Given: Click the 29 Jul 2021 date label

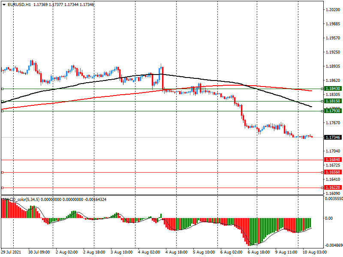Looking at the screenshot, I should click(11, 252).
